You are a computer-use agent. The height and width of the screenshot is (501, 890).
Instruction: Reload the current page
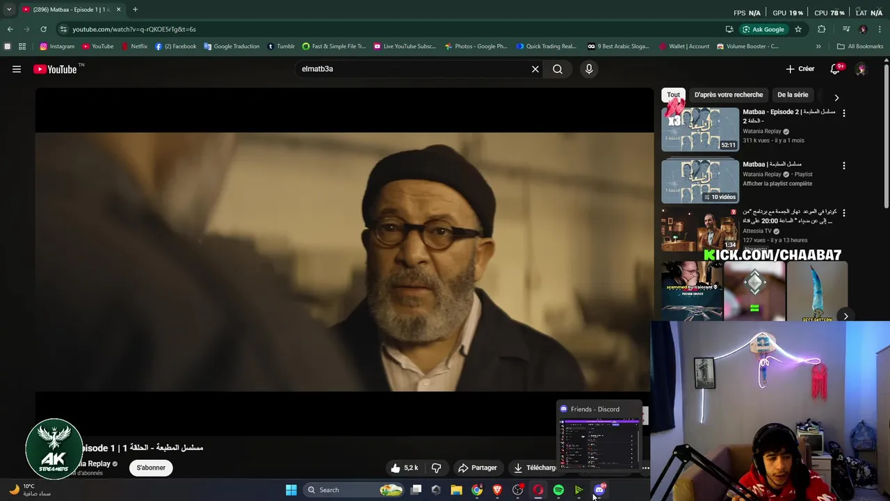click(x=43, y=29)
